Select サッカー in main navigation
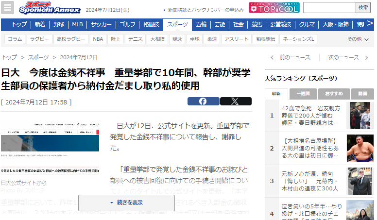Viewport: 377px width, 220px height. (101, 24)
